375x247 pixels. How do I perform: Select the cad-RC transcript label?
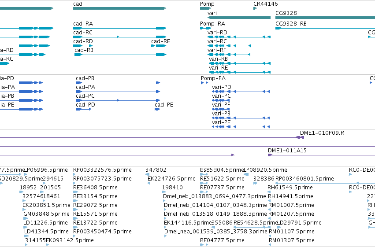coord(83,33)
